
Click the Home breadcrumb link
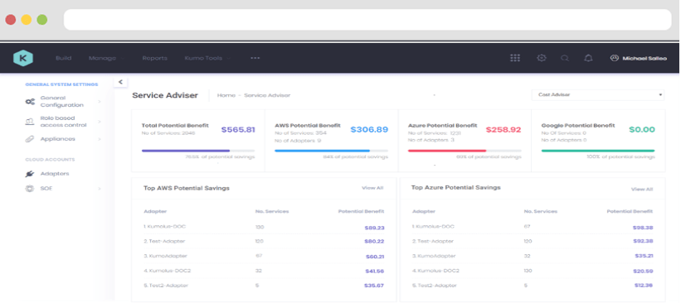(226, 95)
